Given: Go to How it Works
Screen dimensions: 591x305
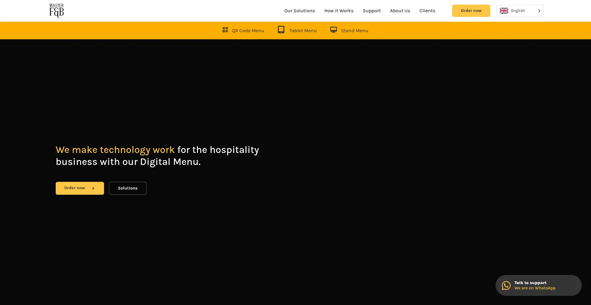Looking at the screenshot, I should (339, 11).
